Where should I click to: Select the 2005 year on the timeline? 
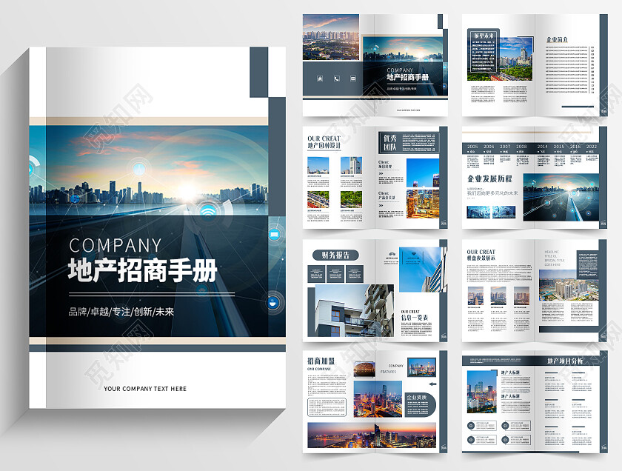pyautogui.click(x=472, y=147)
